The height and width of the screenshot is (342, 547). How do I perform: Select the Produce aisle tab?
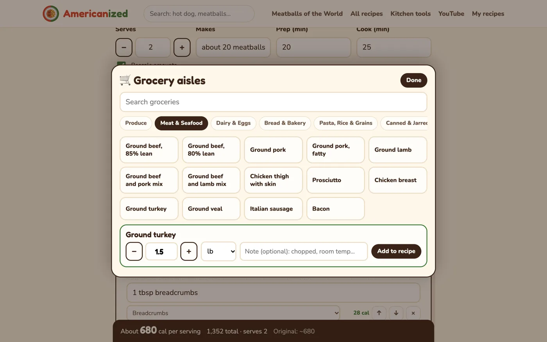tap(136, 123)
